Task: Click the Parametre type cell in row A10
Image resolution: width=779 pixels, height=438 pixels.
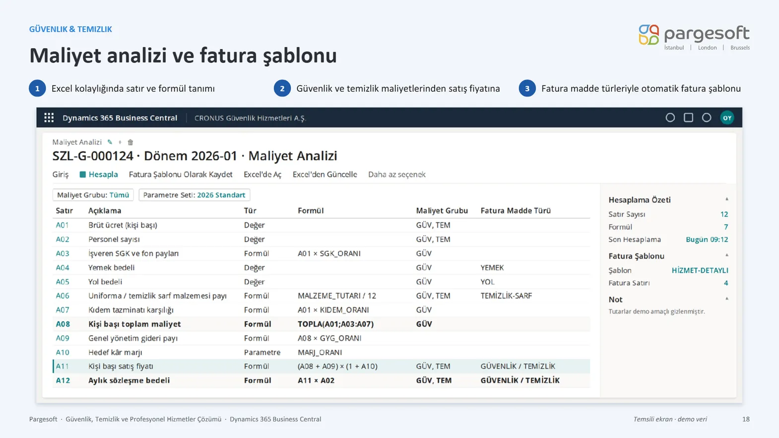Action: [262, 352]
